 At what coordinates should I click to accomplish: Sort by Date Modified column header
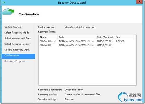point(105,37)
